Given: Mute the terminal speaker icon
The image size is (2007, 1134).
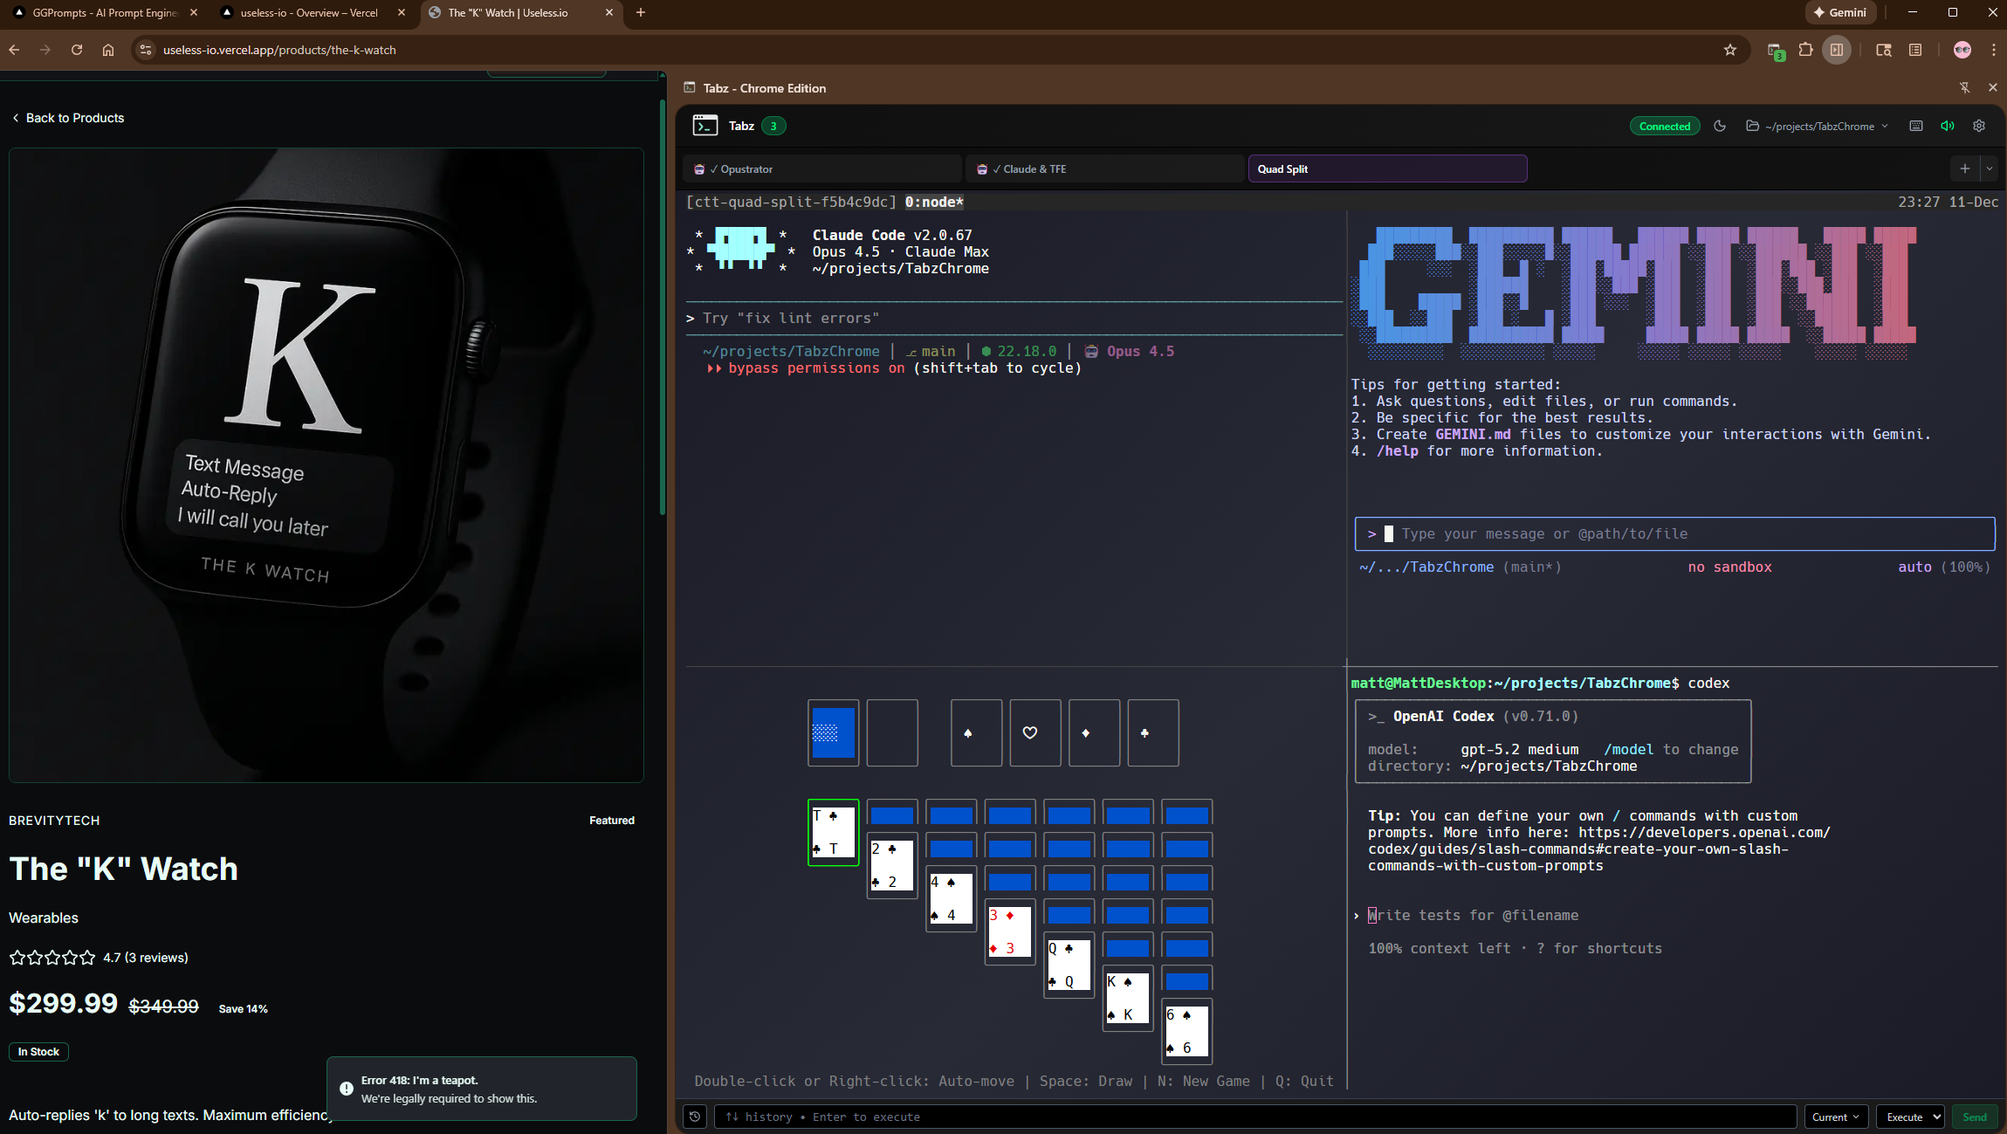Looking at the screenshot, I should point(1948,126).
